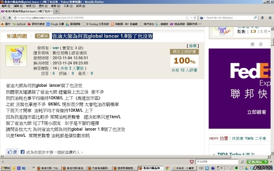The width and height of the screenshot is (274, 171).
Task: Open a new tab with the plus button
Action: [x=56, y=12]
